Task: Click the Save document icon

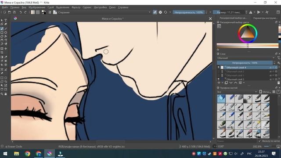Action: click(x=14, y=12)
